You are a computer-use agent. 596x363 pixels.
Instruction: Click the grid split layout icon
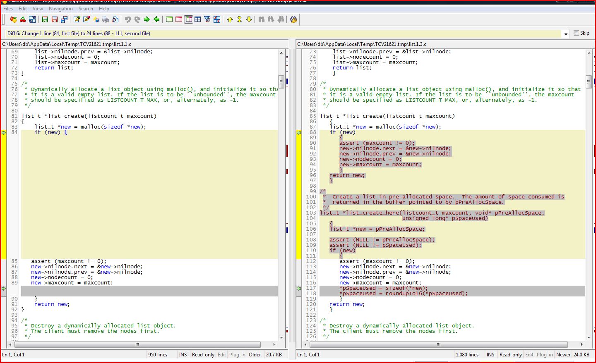coord(198,19)
